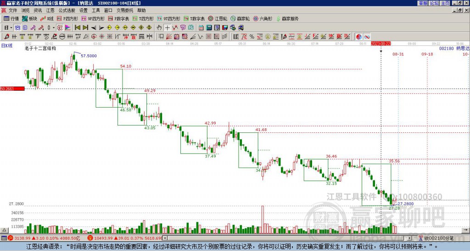Open the 江恩 menu
This screenshot has width=470, height=251.
50,11
